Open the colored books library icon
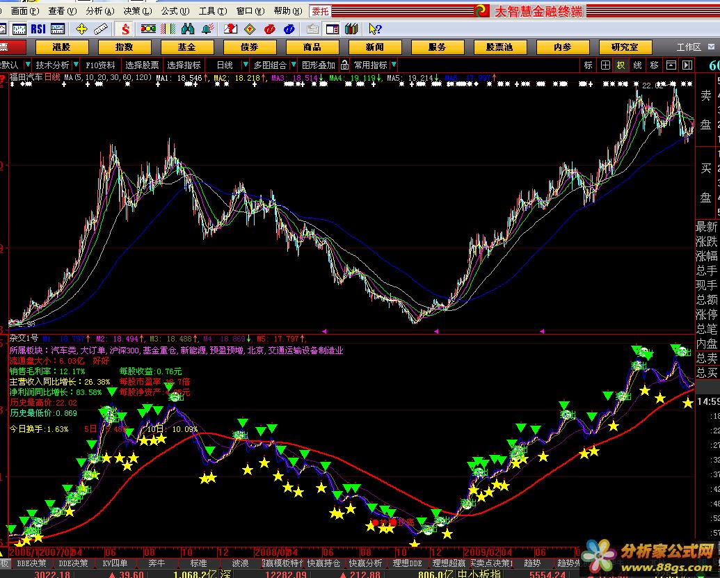Viewport: 720px width, 578px height. click(x=351, y=29)
